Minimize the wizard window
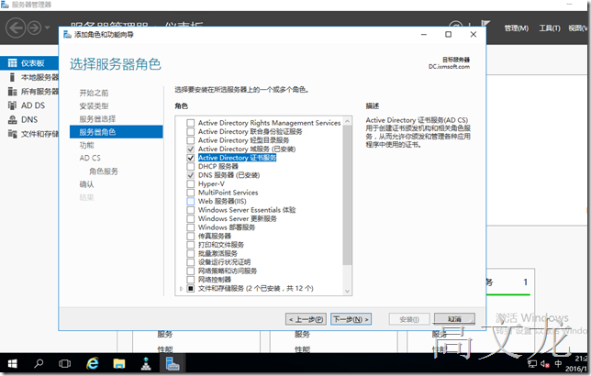Image resolution: width=591 pixels, height=376 pixels. (x=424, y=34)
